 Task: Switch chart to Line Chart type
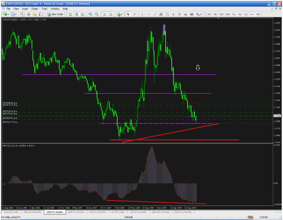(83, 14)
